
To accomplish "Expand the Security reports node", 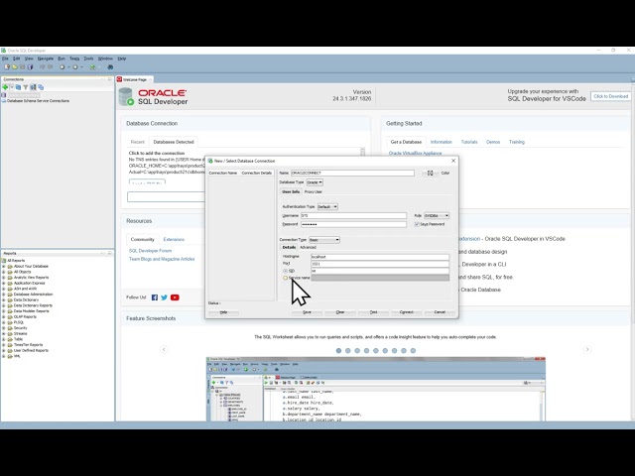I will coord(4,328).
